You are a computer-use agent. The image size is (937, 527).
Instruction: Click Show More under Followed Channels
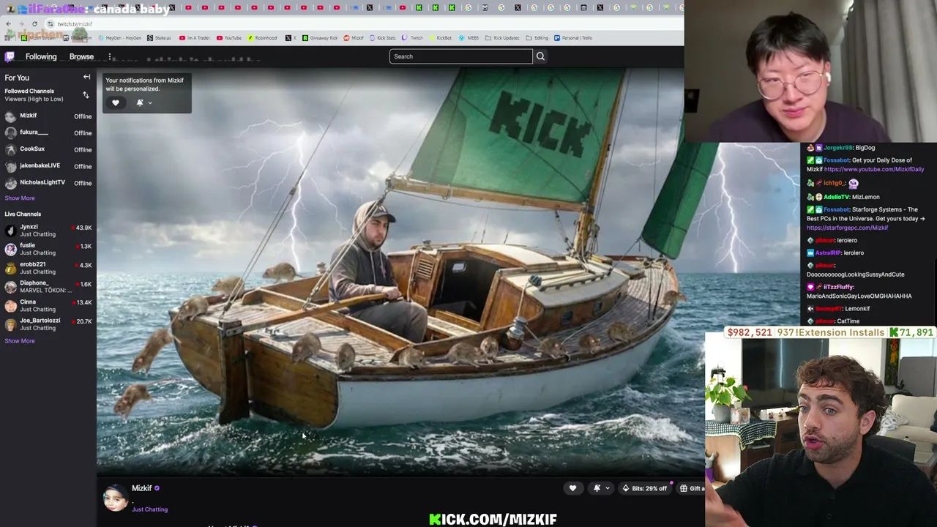pyautogui.click(x=20, y=198)
